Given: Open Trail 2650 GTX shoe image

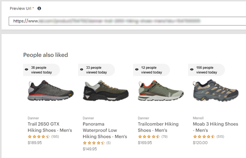Looking at the screenshot, I should tap(51, 91).
